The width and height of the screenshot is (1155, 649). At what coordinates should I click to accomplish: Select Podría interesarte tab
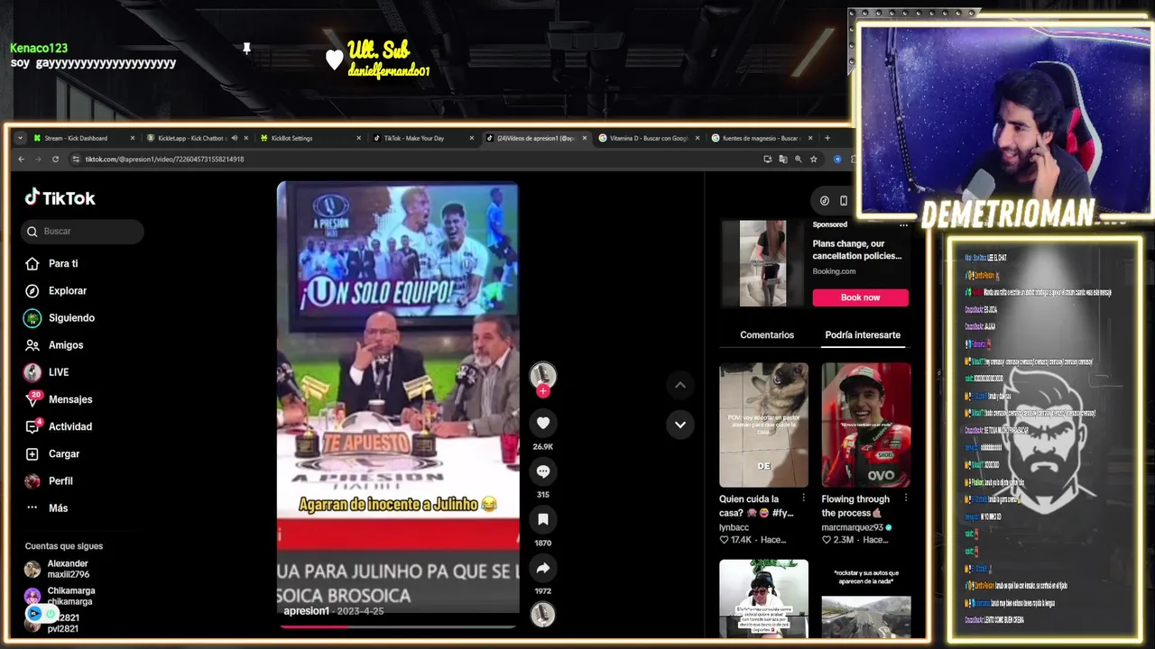[863, 334]
